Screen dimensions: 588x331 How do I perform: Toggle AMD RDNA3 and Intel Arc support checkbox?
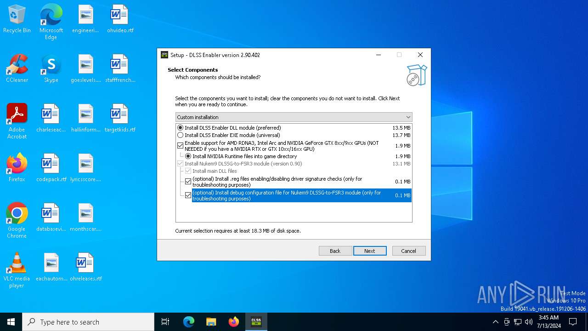[x=180, y=146]
